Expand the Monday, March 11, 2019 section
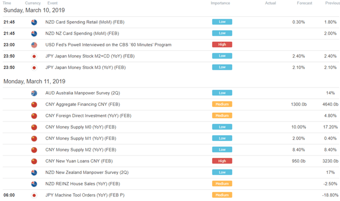 [34, 81]
